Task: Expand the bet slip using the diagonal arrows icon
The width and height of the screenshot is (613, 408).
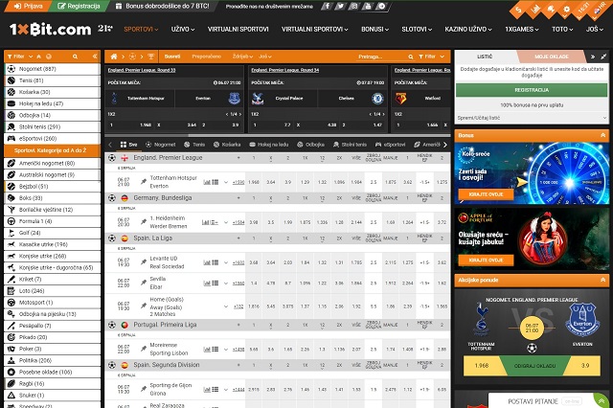Action: (x=603, y=57)
